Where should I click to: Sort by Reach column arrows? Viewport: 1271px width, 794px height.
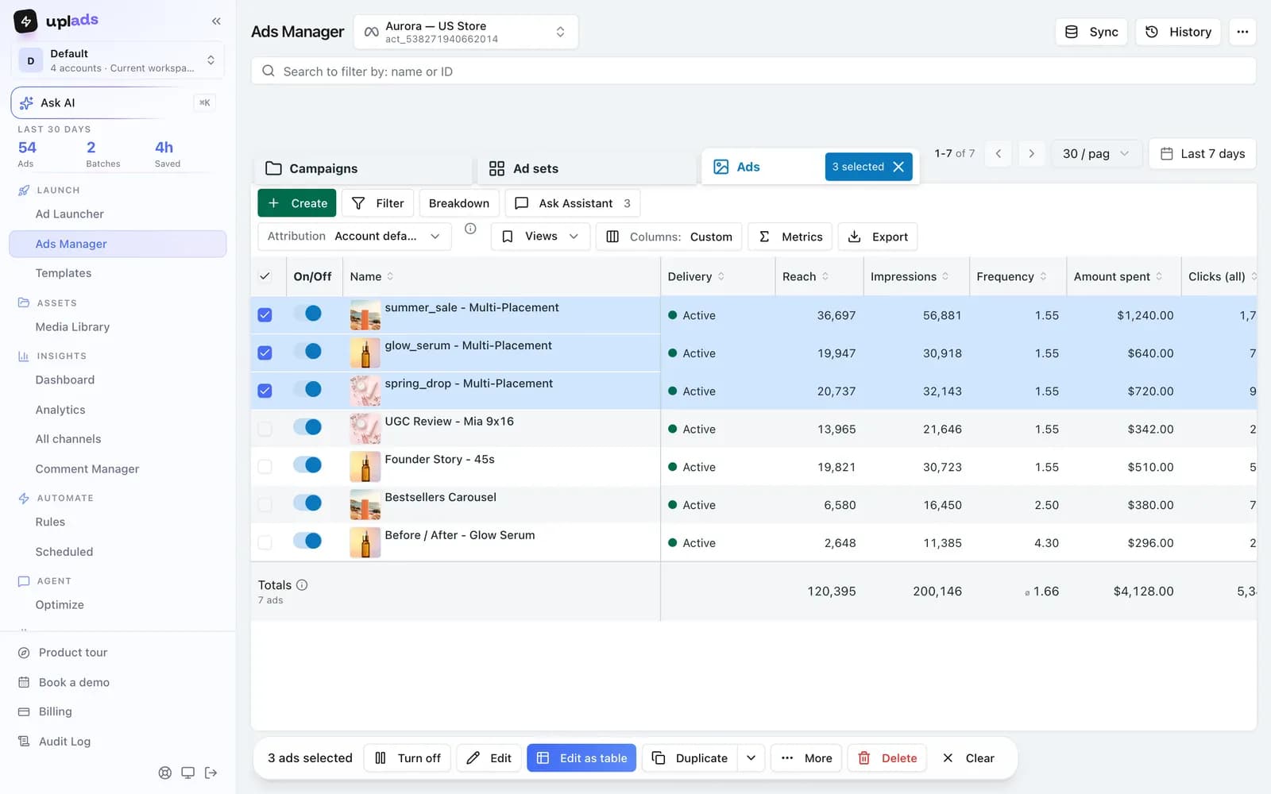pos(825,276)
